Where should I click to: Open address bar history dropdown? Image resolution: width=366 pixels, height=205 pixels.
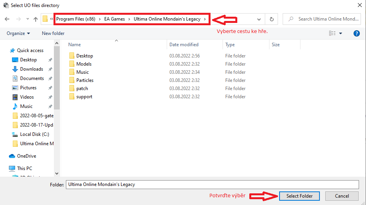point(259,19)
